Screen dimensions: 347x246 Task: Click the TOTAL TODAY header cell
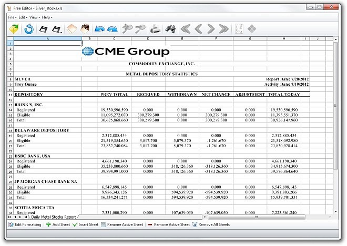coord(284,95)
